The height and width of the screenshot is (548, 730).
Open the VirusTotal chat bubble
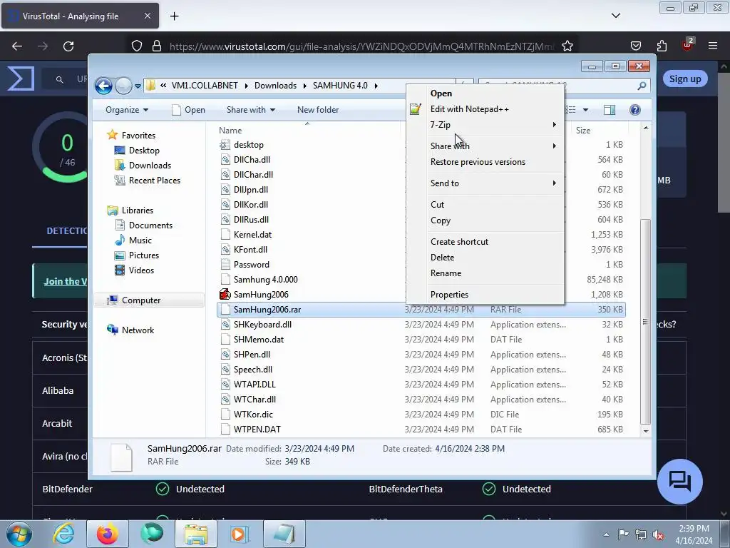tap(679, 482)
